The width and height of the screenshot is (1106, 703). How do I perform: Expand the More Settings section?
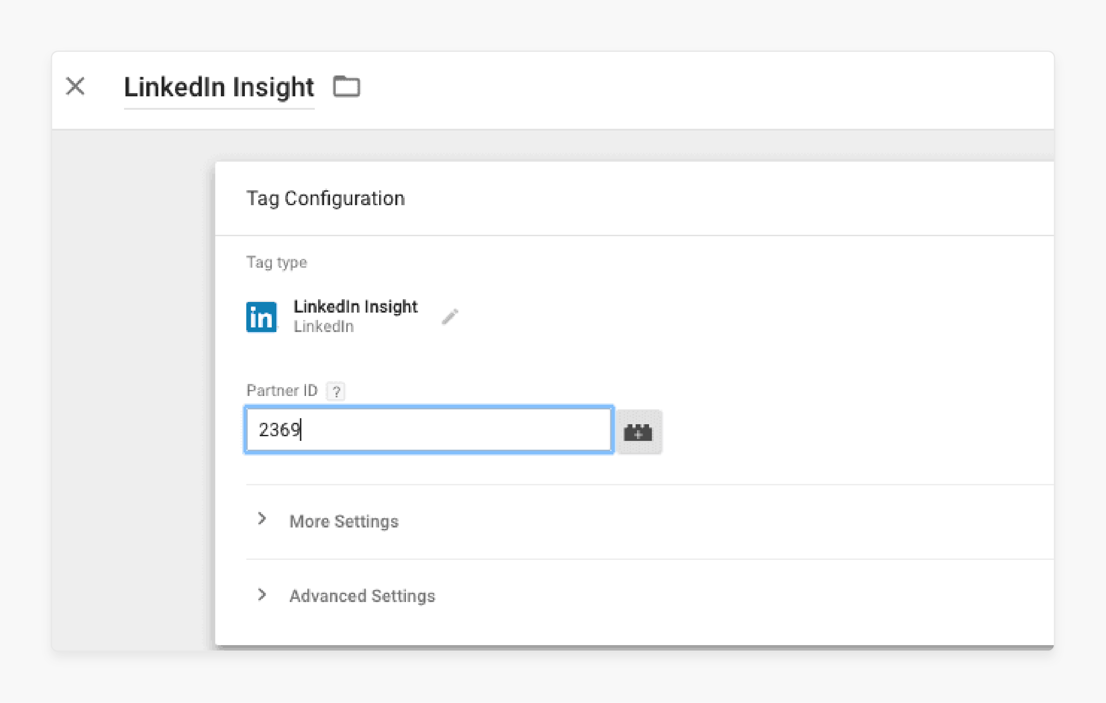tap(344, 521)
